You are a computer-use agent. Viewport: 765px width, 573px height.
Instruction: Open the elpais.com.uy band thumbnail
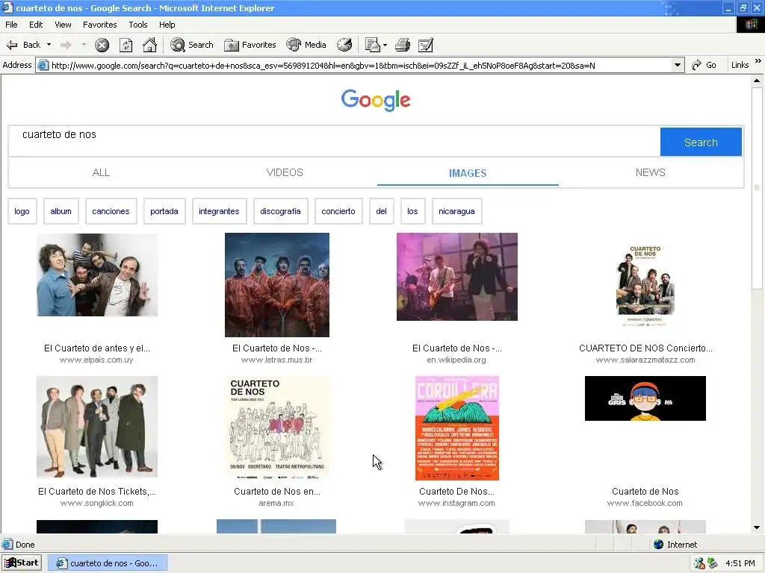pos(97,275)
